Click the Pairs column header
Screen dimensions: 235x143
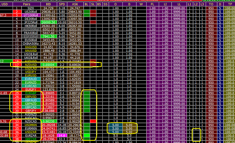click(x=27, y=4)
